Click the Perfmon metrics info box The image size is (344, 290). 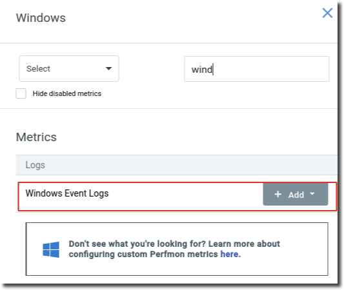(177, 249)
